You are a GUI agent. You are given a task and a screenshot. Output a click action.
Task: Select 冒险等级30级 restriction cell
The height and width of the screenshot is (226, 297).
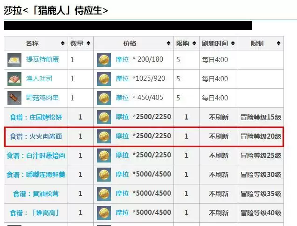pyautogui.click(x=261, y=175)
